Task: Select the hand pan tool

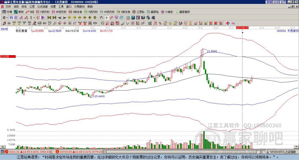Action: tap(101, 18)
